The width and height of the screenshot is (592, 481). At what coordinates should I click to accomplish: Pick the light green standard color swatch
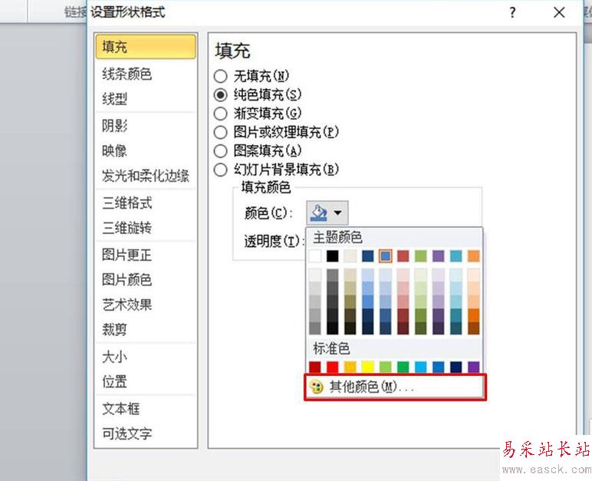(386, 367)
